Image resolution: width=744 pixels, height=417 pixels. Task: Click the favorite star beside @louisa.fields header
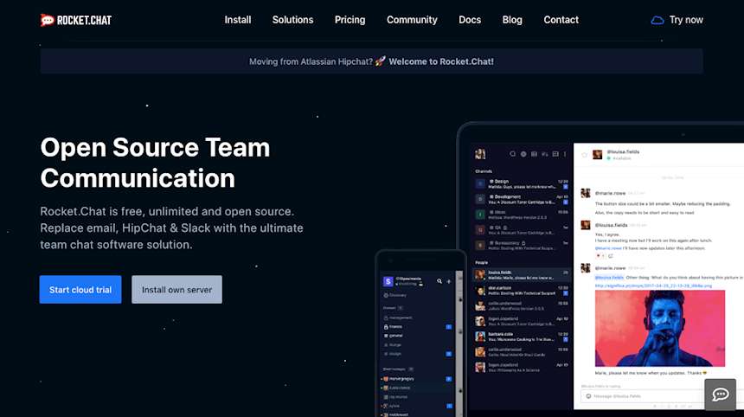[x=584, y=155]
